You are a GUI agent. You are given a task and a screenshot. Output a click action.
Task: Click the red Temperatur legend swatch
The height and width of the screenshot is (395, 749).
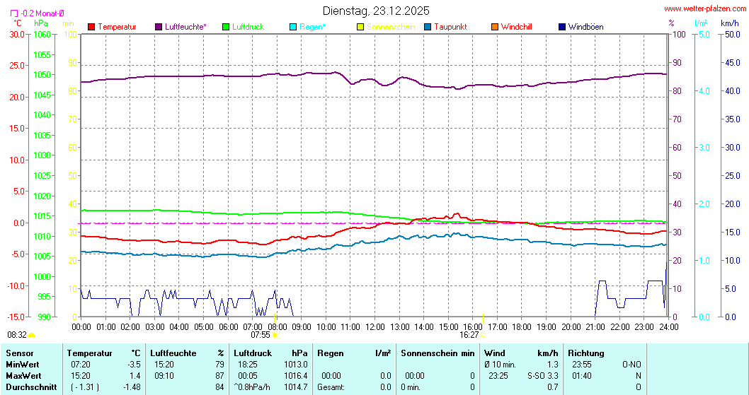coord(91,27)
